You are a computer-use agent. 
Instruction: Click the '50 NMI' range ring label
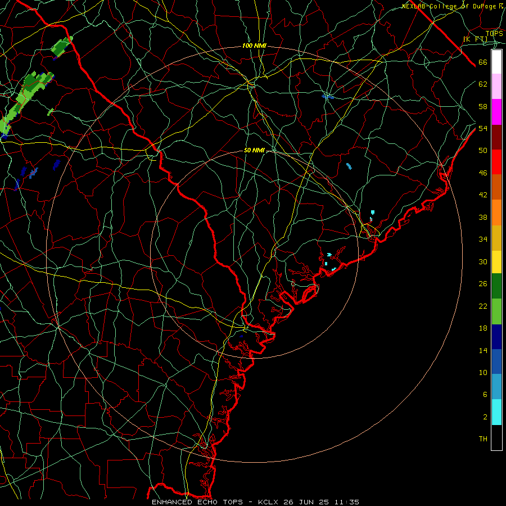tap(254, 150)
